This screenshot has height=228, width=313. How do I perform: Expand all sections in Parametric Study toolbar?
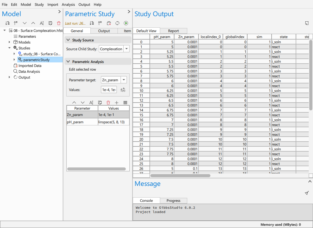(92, 23)
